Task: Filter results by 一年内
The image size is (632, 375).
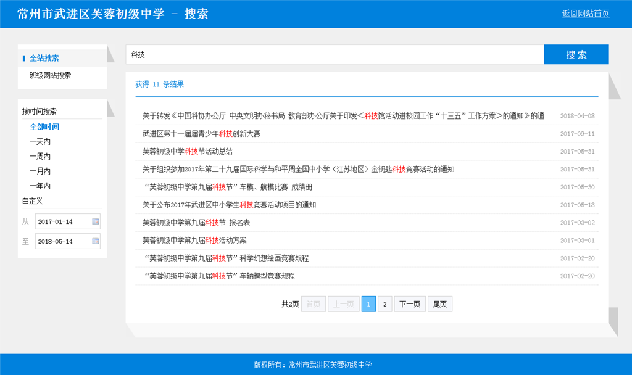Action: click(x=40, y=186)
